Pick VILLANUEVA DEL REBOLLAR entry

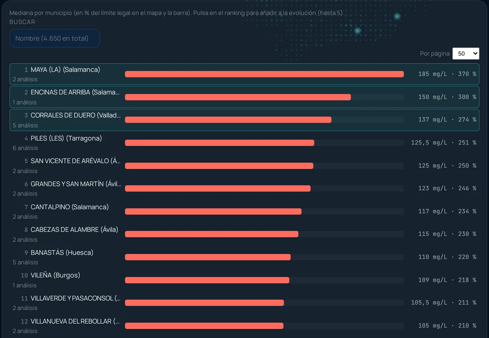tap(245, 326)
